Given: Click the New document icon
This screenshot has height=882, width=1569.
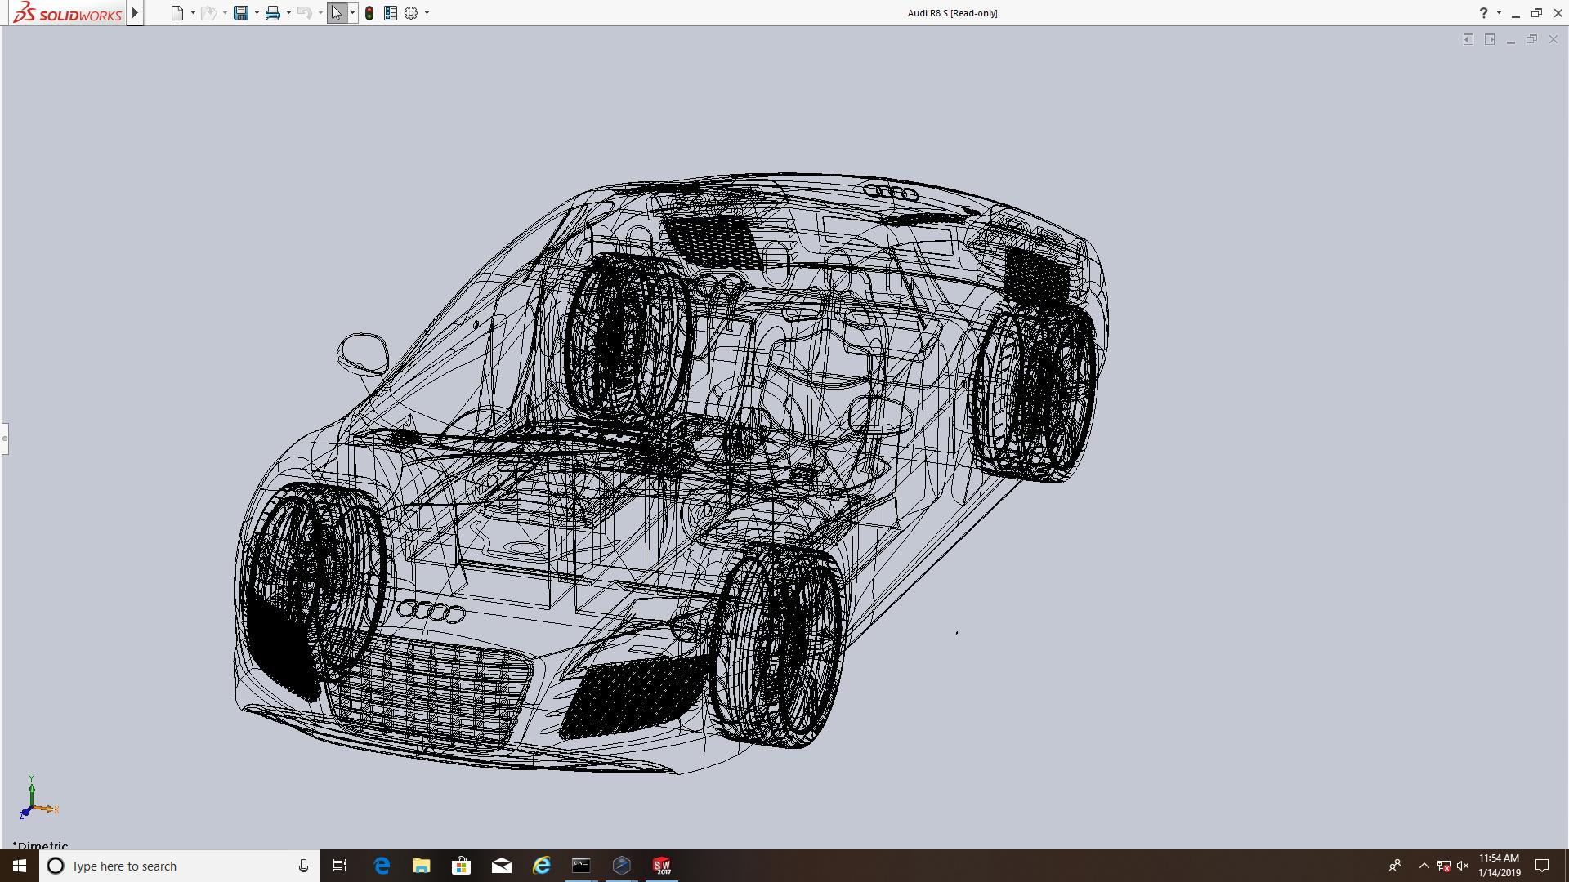Looking at the screenshot, I should (177, 13).
